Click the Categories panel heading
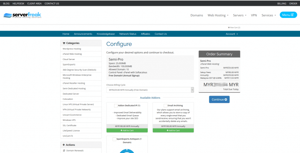300x153 pixels. click(81, 43)
